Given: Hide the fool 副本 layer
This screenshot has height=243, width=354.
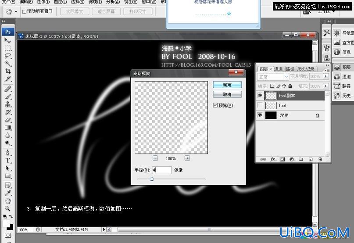Looking at the screenshot, I should click(260, 96).
